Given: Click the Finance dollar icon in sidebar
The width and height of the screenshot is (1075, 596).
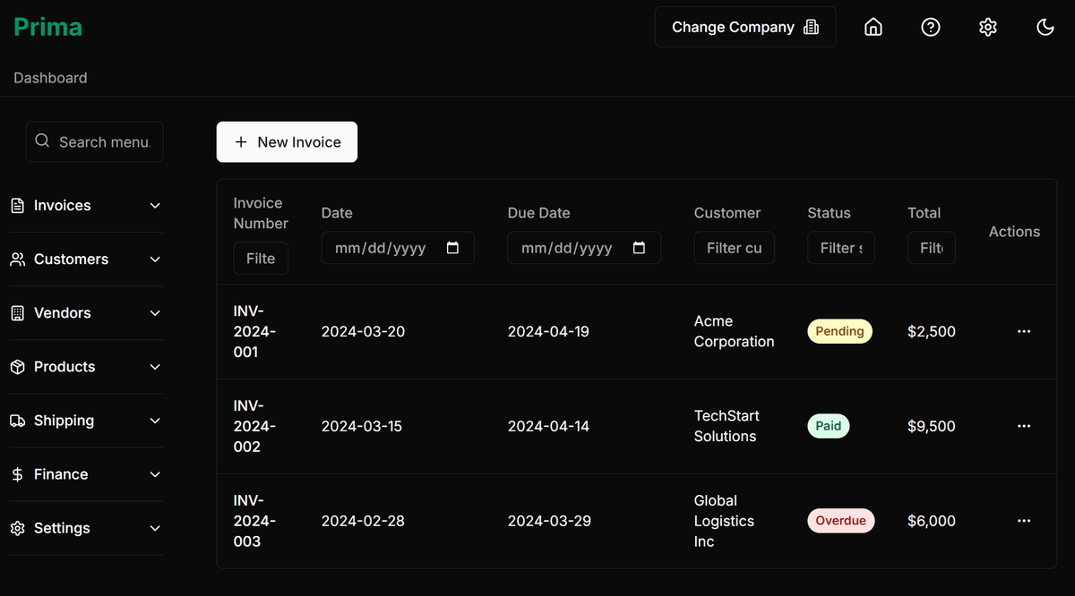Looking at the screenshot, I should 17,474.
